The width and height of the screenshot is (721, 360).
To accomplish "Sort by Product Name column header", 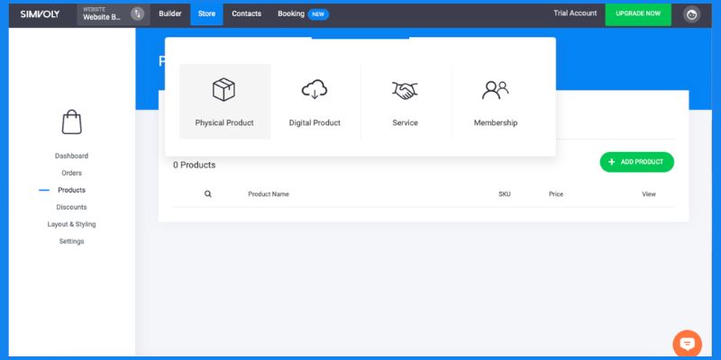I will 269,193.
